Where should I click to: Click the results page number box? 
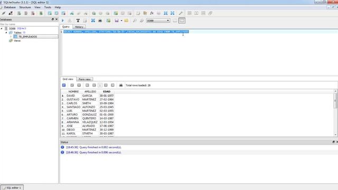point(100,85)
